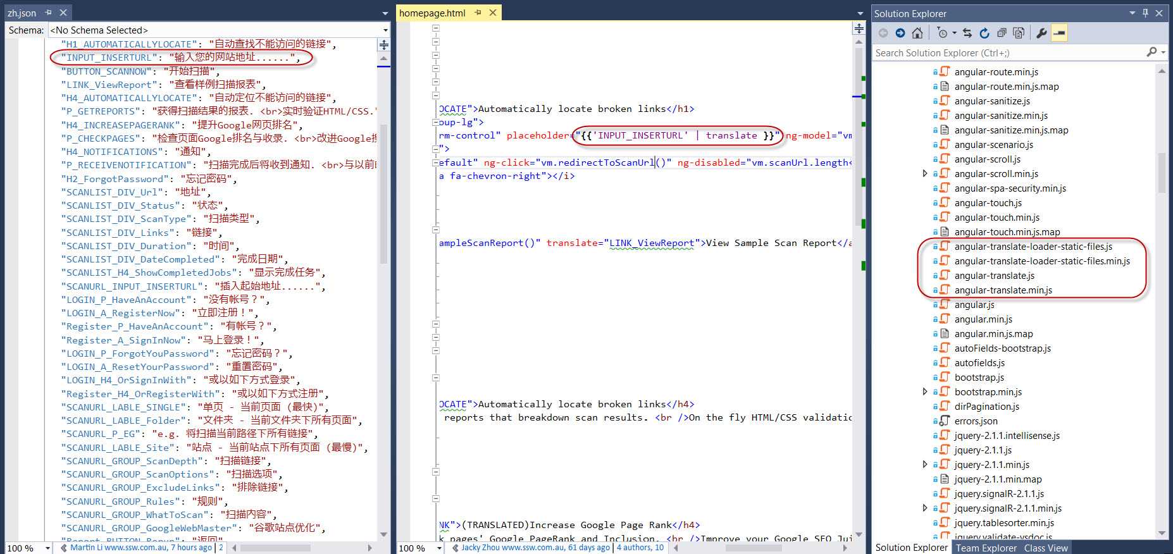The height and width of the screenshot is (554, 1173).
Task: Click Sync with Active Document icon
Action: 967,33
